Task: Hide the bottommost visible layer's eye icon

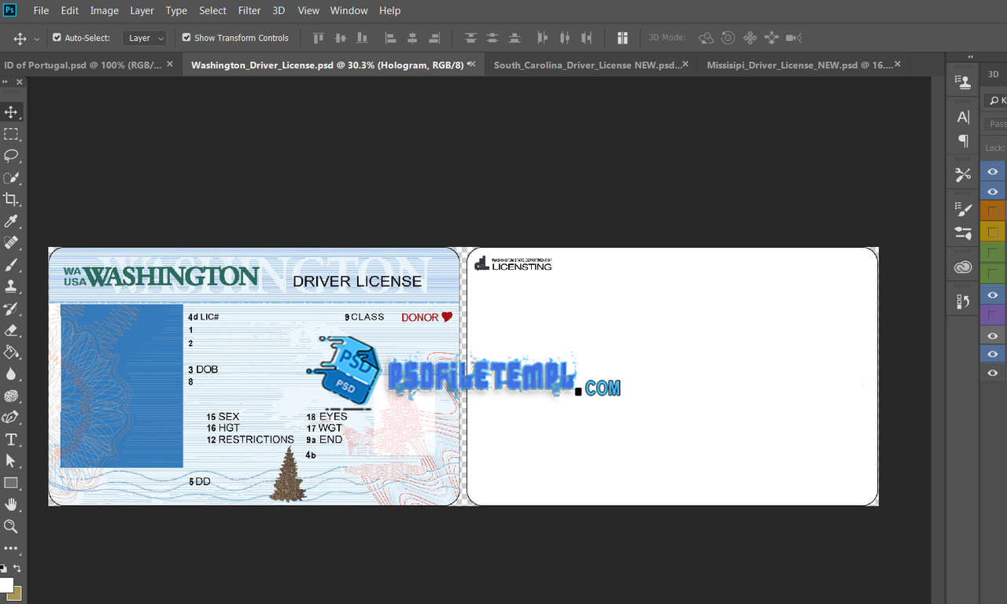Action: [x=993, y=374]
